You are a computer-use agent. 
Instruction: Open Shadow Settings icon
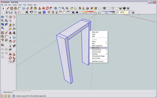[x=73, y=12]
